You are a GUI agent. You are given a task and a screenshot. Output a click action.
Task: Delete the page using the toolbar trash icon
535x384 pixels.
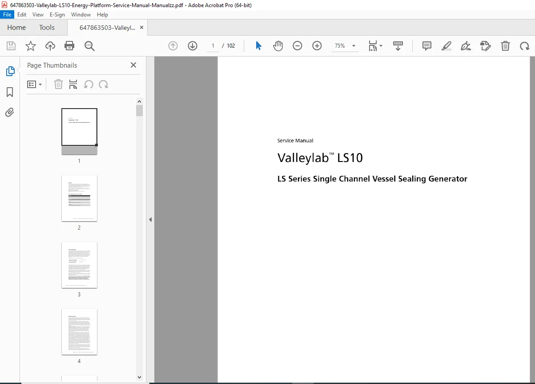[x=505, y=46]
